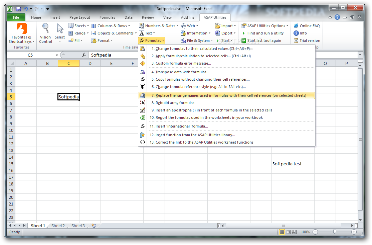Open the Select arrow tool menu
Screen dimensions: 372x245
click(x=60, y=33)
